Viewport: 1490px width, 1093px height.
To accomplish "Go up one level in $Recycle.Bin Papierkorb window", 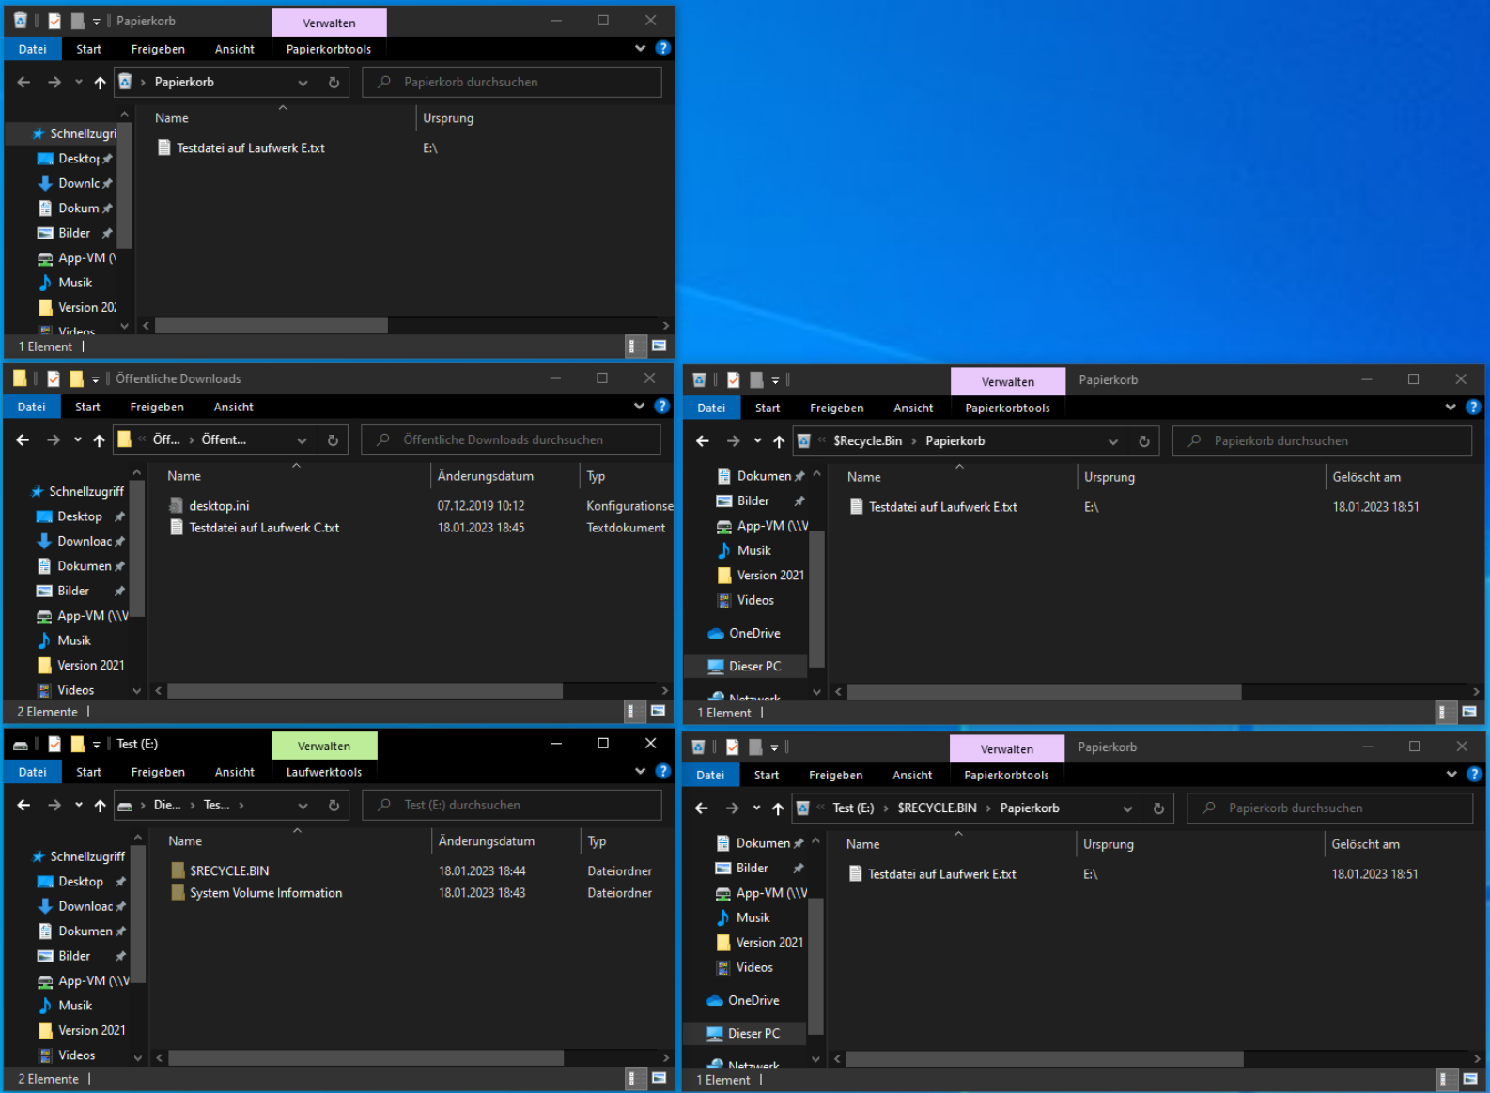I will (779, 441).
